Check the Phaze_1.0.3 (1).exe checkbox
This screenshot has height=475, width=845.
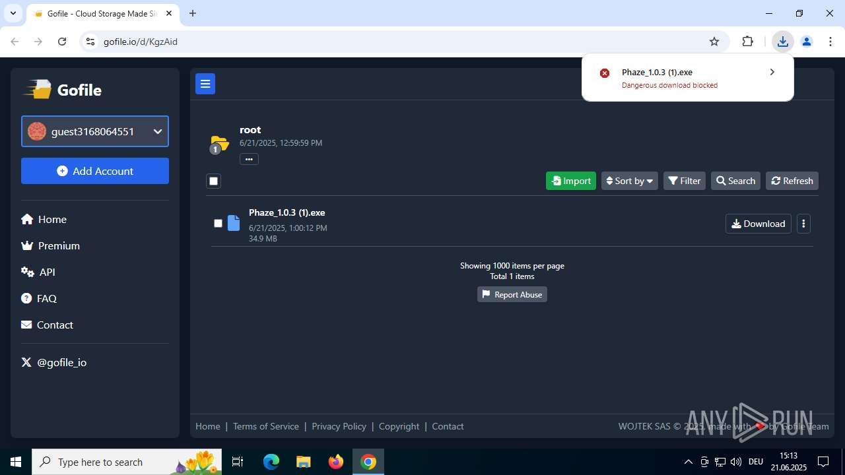click(x=218, y=224)
